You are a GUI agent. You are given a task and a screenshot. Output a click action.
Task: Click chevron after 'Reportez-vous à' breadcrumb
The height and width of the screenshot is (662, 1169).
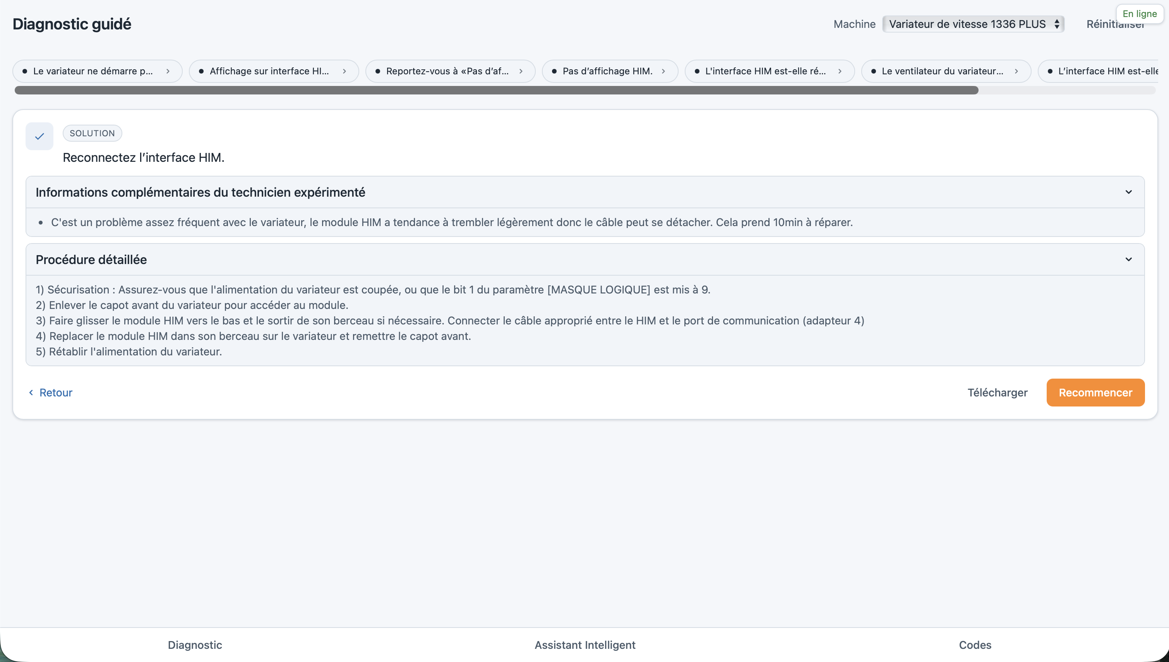pos(521,71)
